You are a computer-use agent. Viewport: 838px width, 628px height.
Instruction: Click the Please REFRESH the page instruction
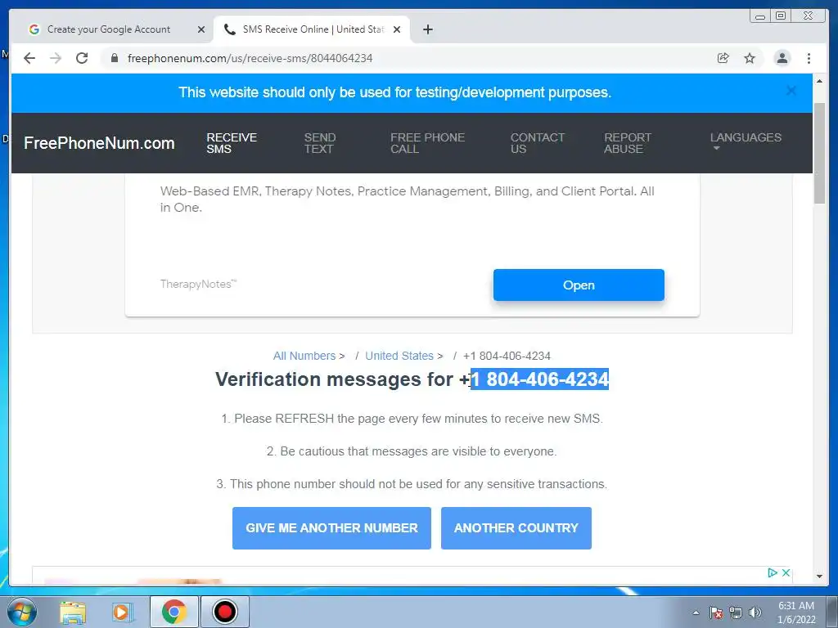pos(412,419)
